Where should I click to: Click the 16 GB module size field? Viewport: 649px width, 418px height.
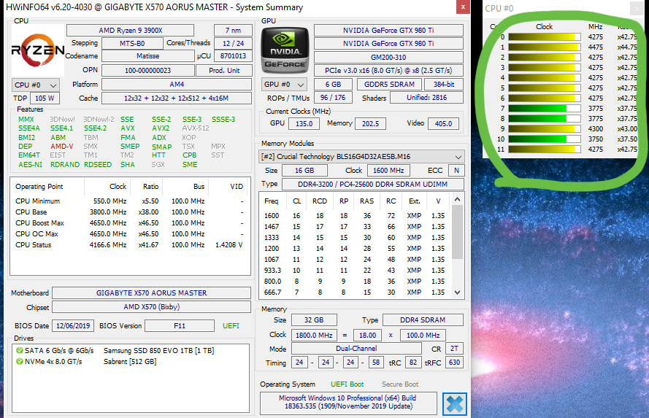[x=304, y=171]
